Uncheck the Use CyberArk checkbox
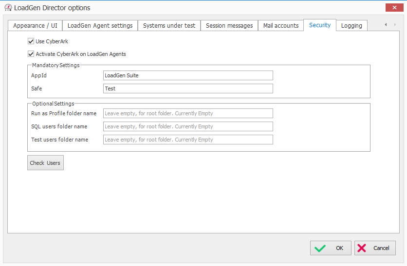Image resolution: width=407 pixels, height=266 pixels. tap(31, 41)
